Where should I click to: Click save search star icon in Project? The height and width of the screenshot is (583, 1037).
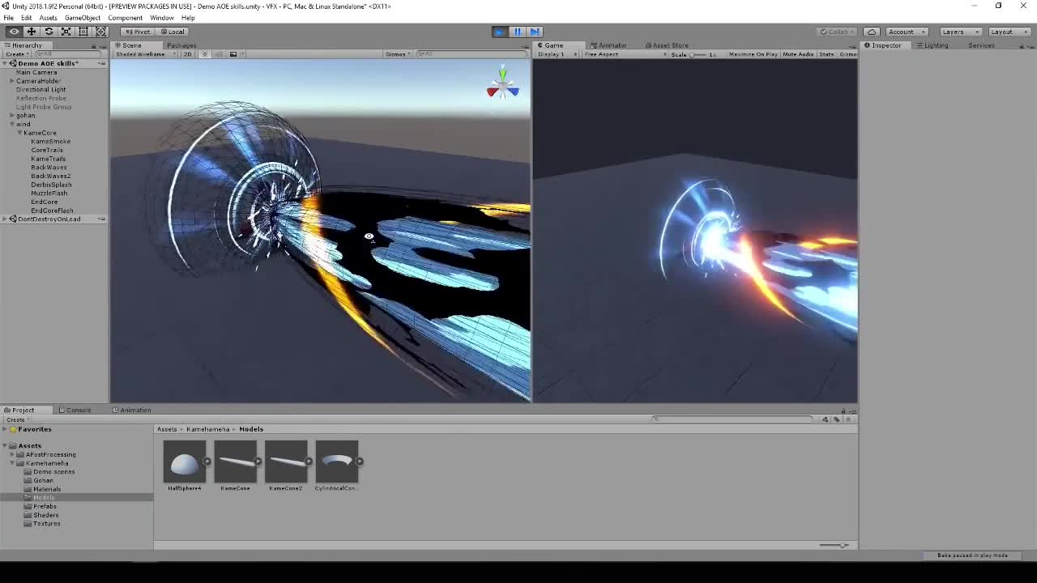coord(848,419)
